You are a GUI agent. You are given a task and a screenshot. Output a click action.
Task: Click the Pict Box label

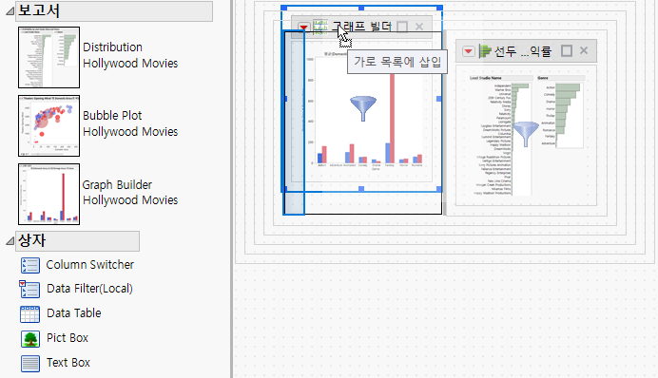(68, 338)
